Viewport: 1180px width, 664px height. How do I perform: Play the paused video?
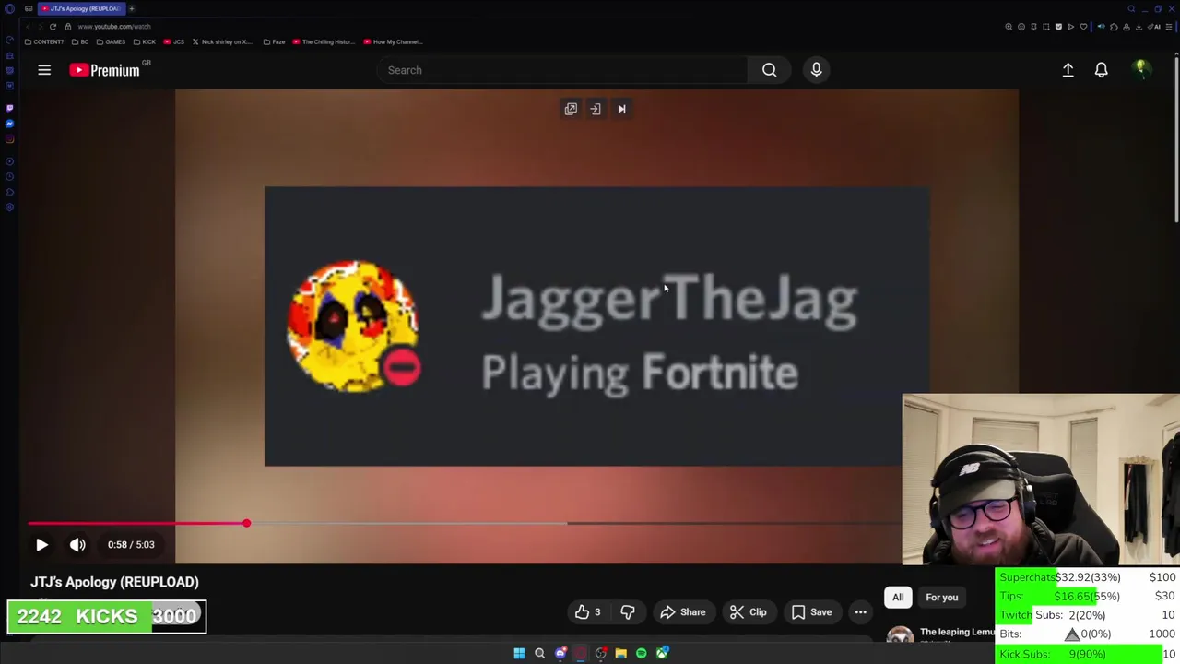[41, 545]
